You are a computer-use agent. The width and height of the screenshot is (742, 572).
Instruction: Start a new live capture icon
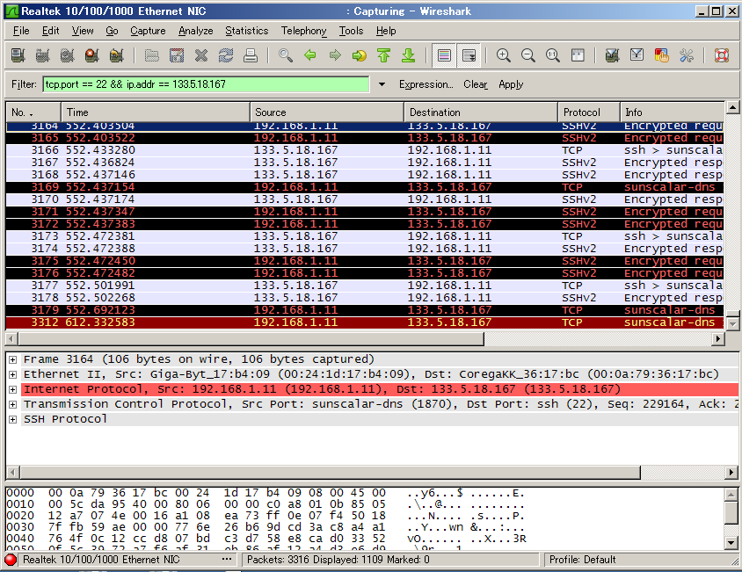(67, 55)
